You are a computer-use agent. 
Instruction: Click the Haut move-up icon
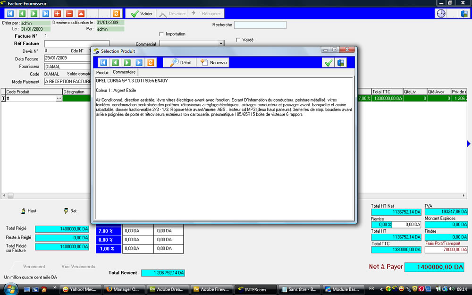point(23,211)
